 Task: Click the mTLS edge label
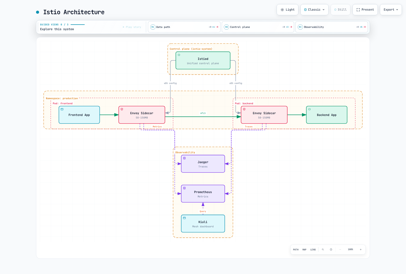[203, 113]
